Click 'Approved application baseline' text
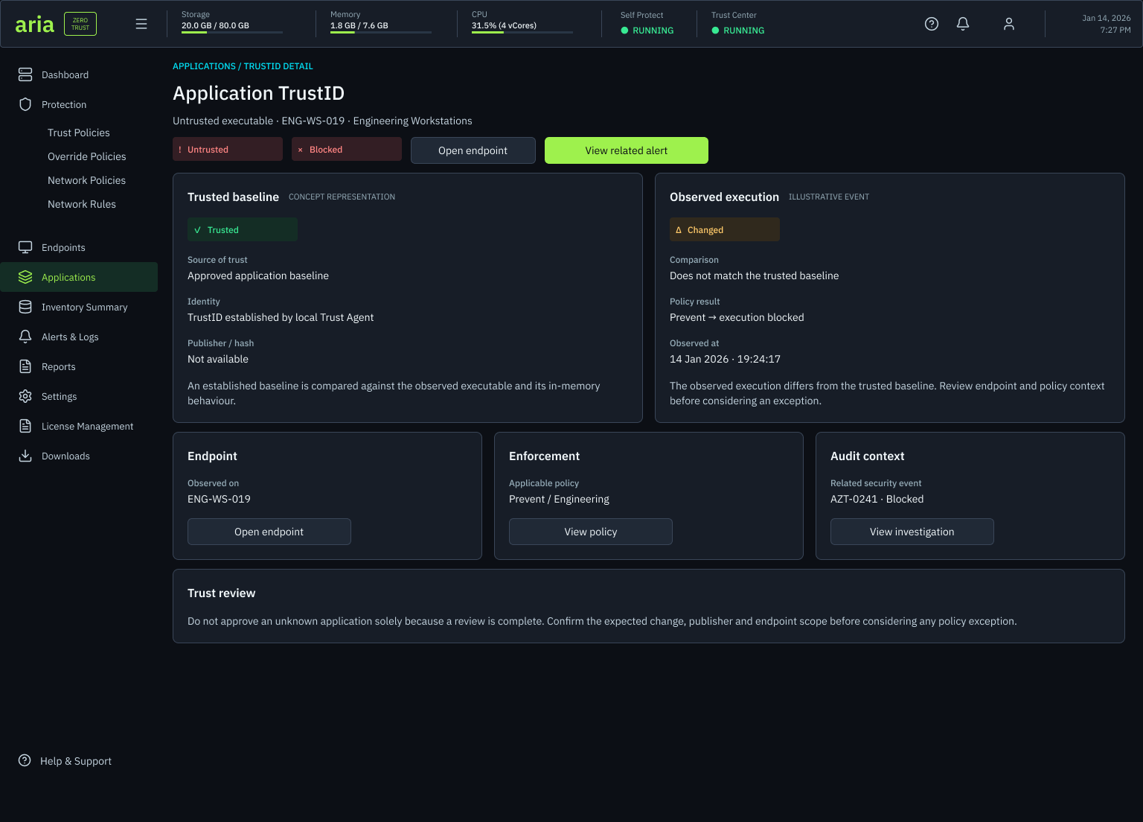Viewport: 1143px width, 822px height. [x=258, y=275]
